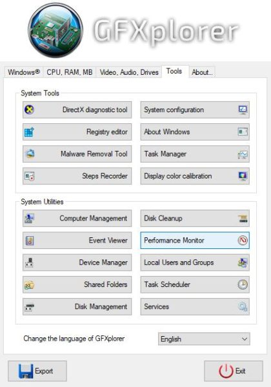Click the Performance Monitor gauge icon

pos(243,241)
